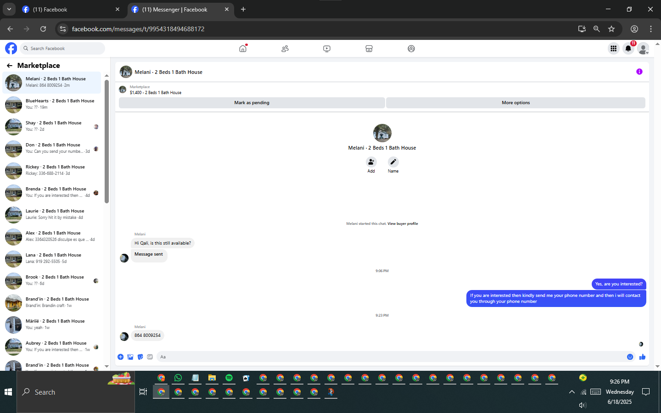Select the Messenger | Facebook tab
Viewport: 661px width, 413px height.
click(180, 9)
